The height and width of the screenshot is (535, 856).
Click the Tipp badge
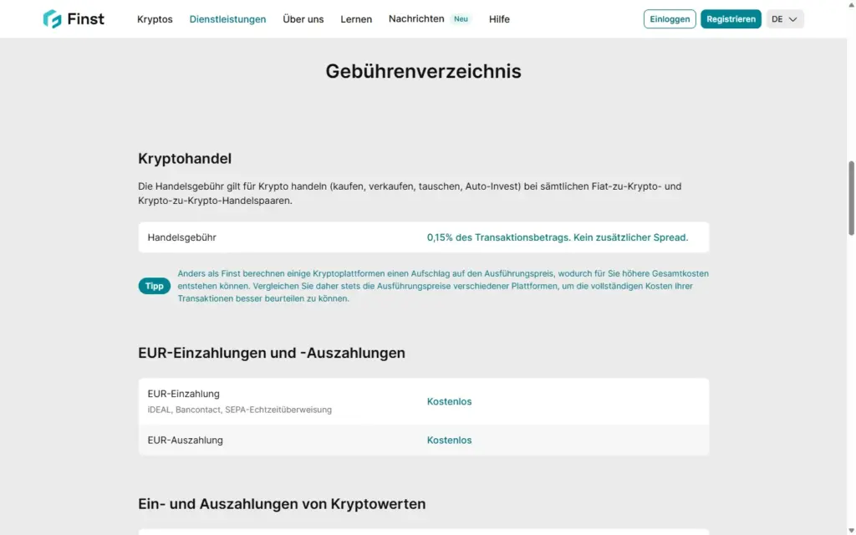[x=154, y=286]
